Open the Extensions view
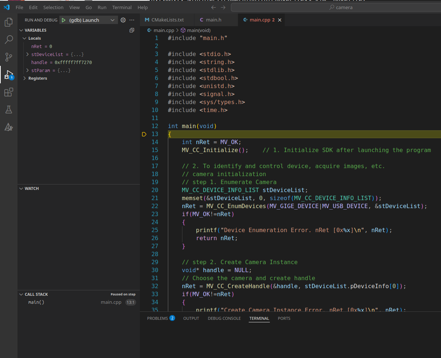Image resolution: width=441 pixels, height=358 pixels. (8, 92)
